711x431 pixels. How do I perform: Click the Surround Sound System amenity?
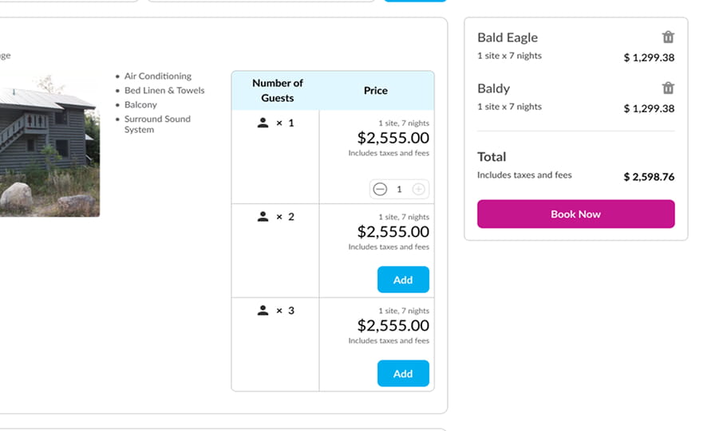tap(157, 124)
